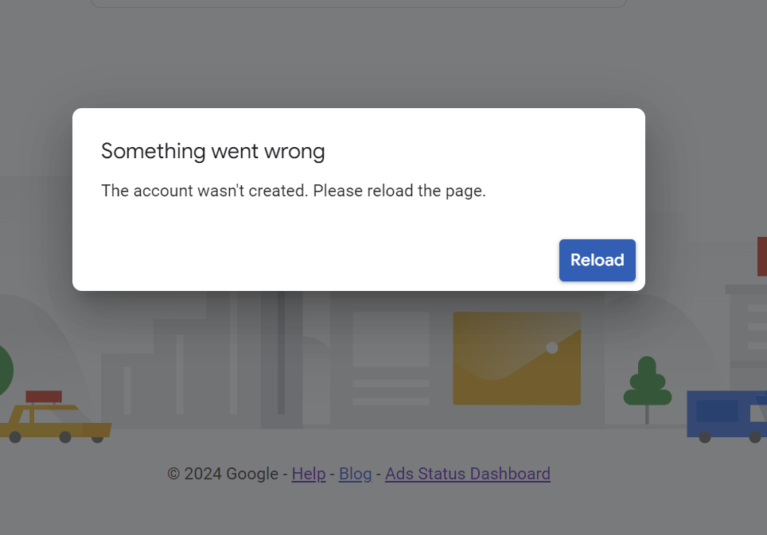Click the red sign atop the taxi
767x535 pixels.
pyautogui.click(x=44, y=396)
